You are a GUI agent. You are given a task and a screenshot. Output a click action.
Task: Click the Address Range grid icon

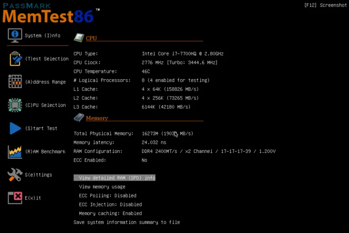tap(15, 81)
